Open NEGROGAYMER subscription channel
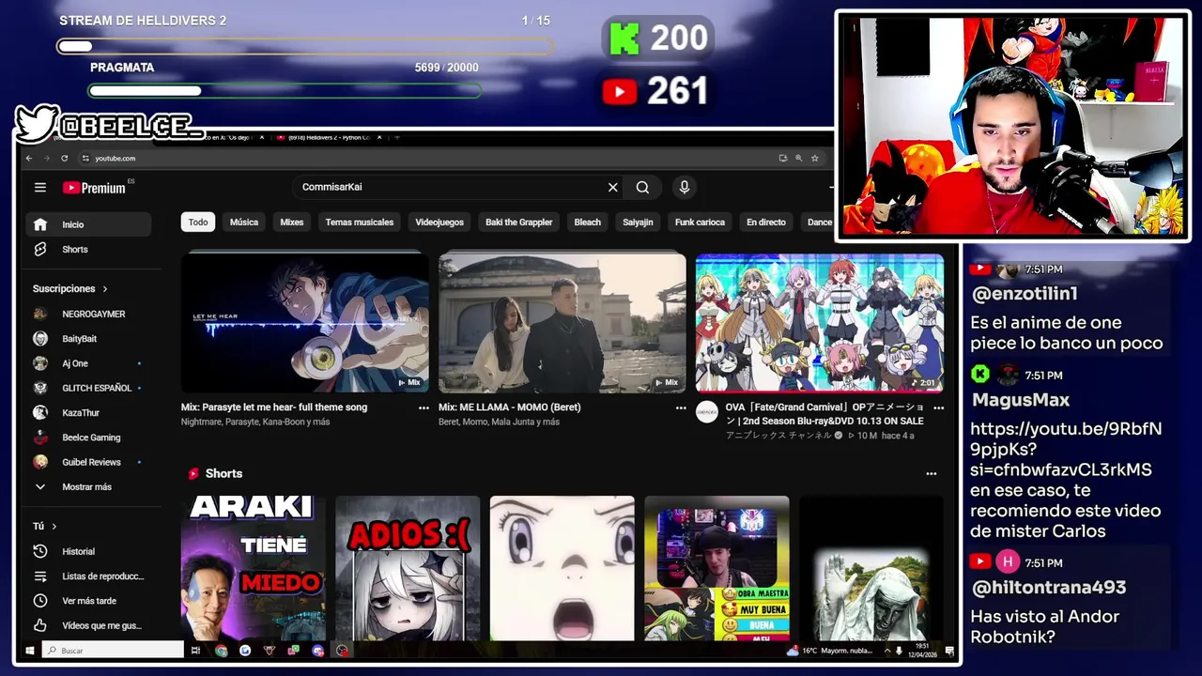Viewport: 1202px width, 676px height. point(89,314)
